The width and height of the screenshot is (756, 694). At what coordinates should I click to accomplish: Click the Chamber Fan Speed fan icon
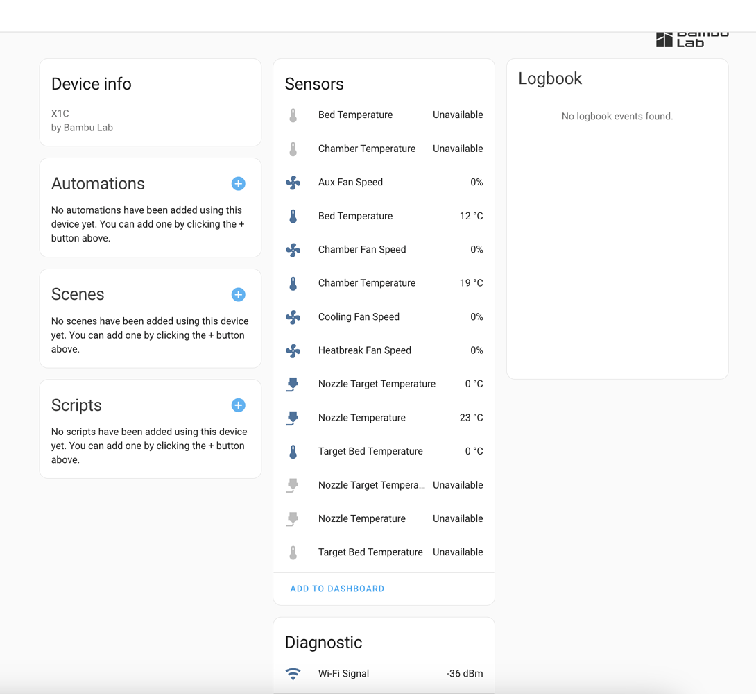click(x=293, y=250)
